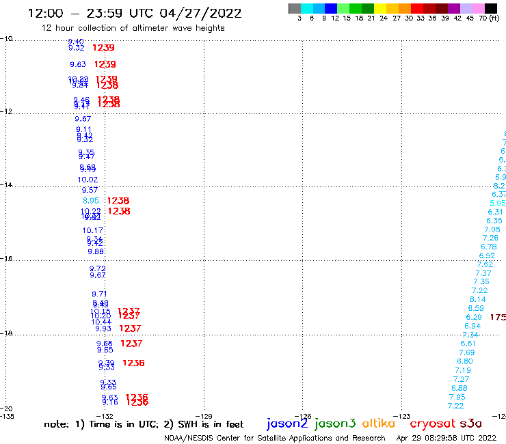Click the cyan value '5.95' on the right track
The height and width of the screenshot is (444, 506).
coord(498,203)
